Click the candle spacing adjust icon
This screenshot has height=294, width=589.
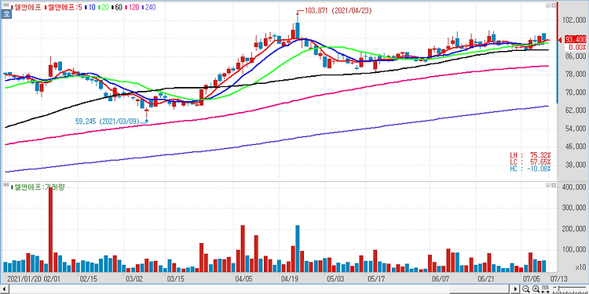coord(546,289)
